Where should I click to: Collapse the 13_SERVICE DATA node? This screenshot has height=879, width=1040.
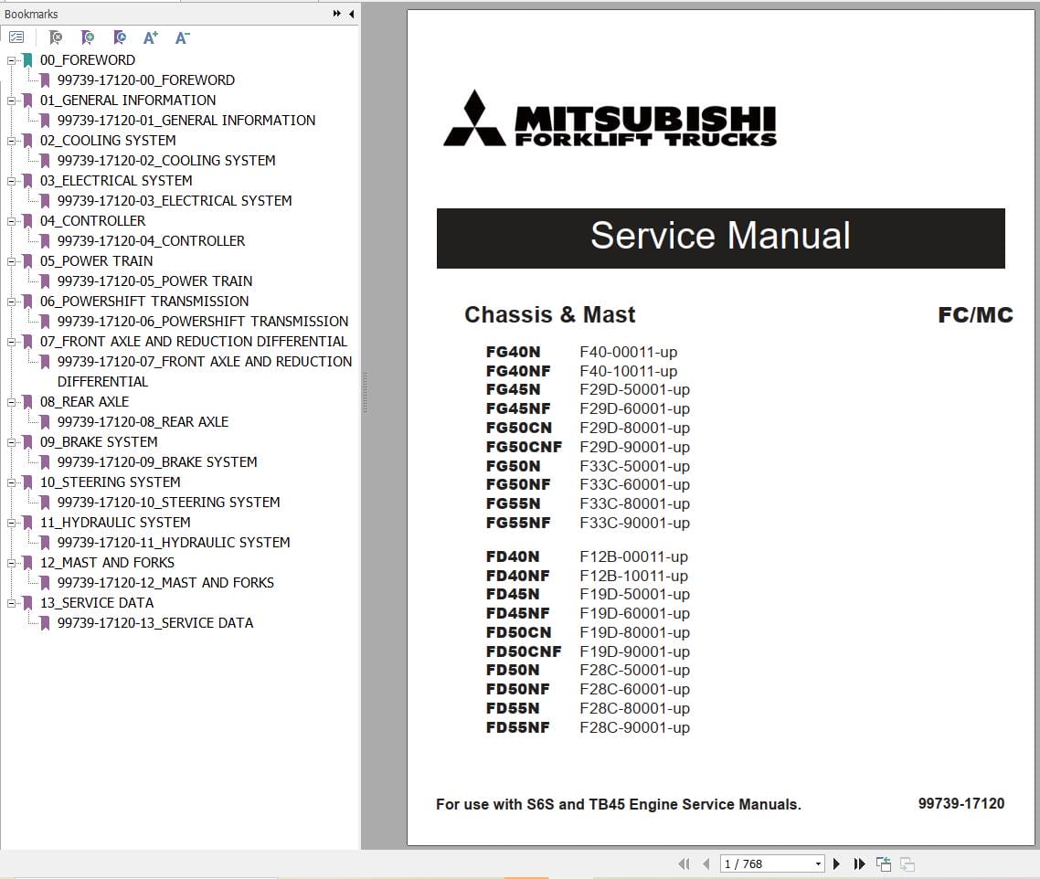[11, 603]
